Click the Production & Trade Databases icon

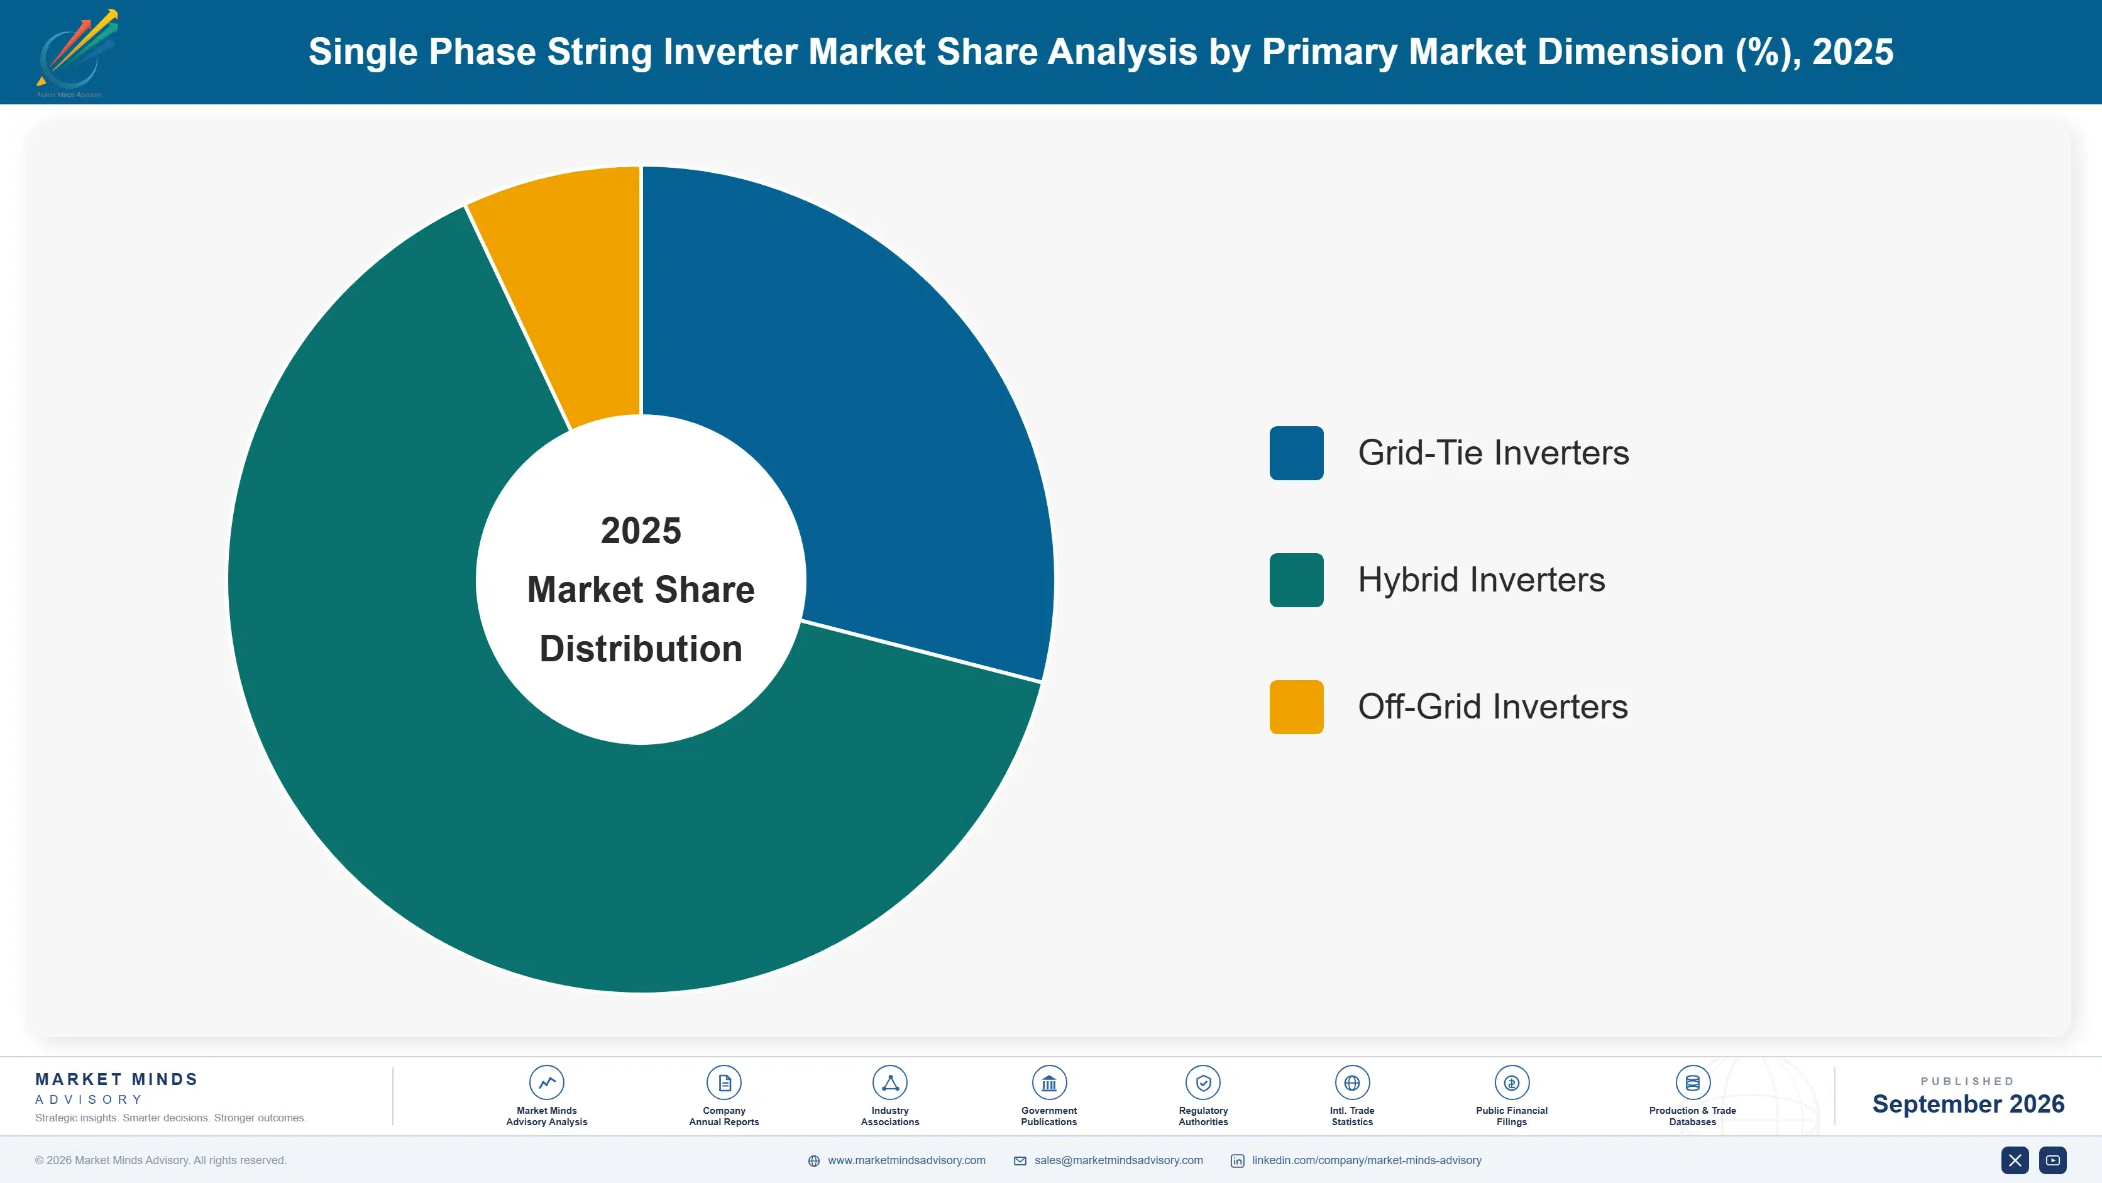pos(1692,1082)
